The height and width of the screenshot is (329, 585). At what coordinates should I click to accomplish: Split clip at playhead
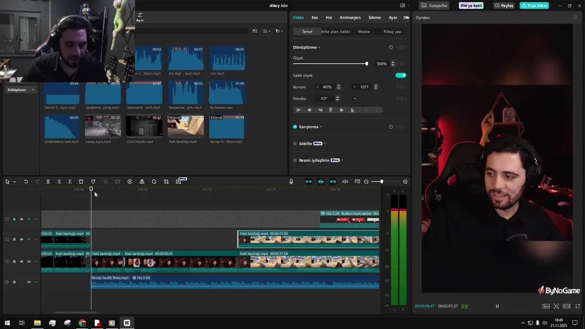click(x=48, y=181)
